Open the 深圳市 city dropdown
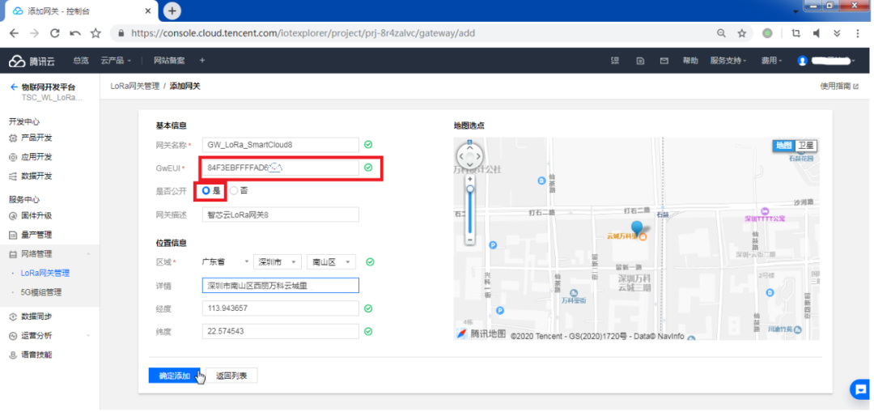This screenshot has width=874, height=412. coord(277,262)
